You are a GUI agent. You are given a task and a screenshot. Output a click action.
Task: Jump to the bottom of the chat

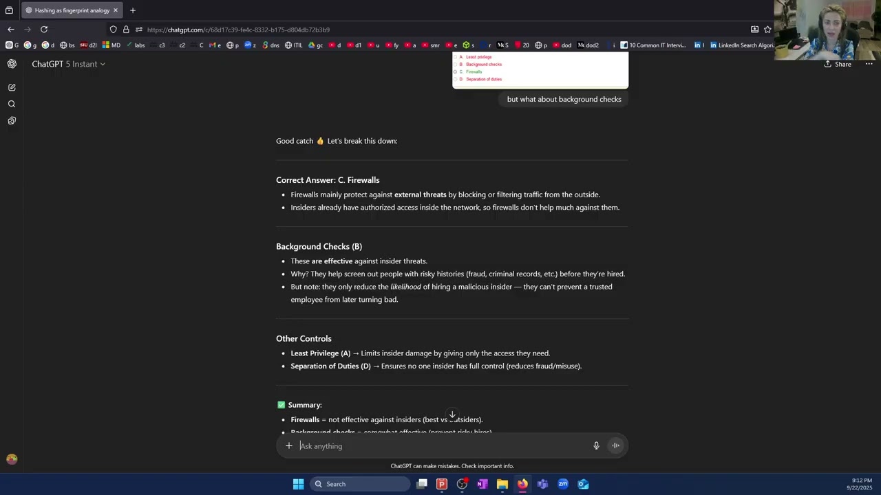pos(452,416)
